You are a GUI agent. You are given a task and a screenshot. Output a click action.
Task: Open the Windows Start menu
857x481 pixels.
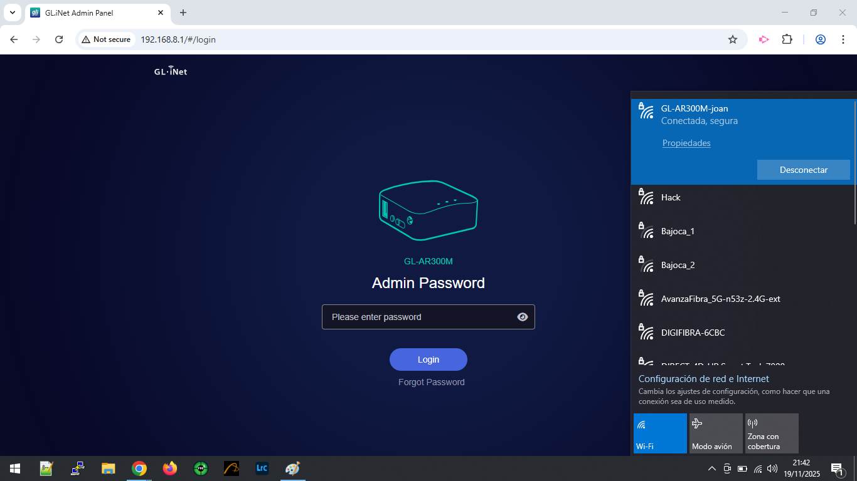[x=13, y=468]
